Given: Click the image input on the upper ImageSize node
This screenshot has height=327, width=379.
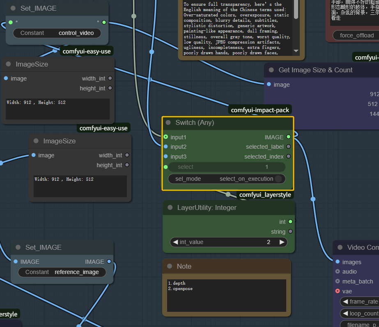Looking at the screenshot, I should click(x=6, y=78).
